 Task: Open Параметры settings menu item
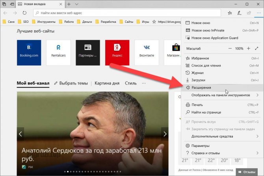(222, 146)
